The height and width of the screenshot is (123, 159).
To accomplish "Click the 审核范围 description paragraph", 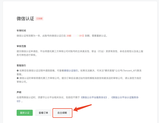I will (80, 53).
